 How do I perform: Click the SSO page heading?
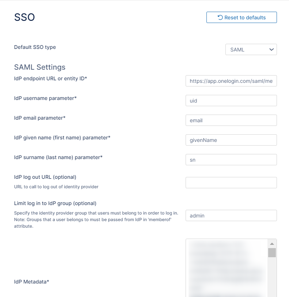[24, 17]
